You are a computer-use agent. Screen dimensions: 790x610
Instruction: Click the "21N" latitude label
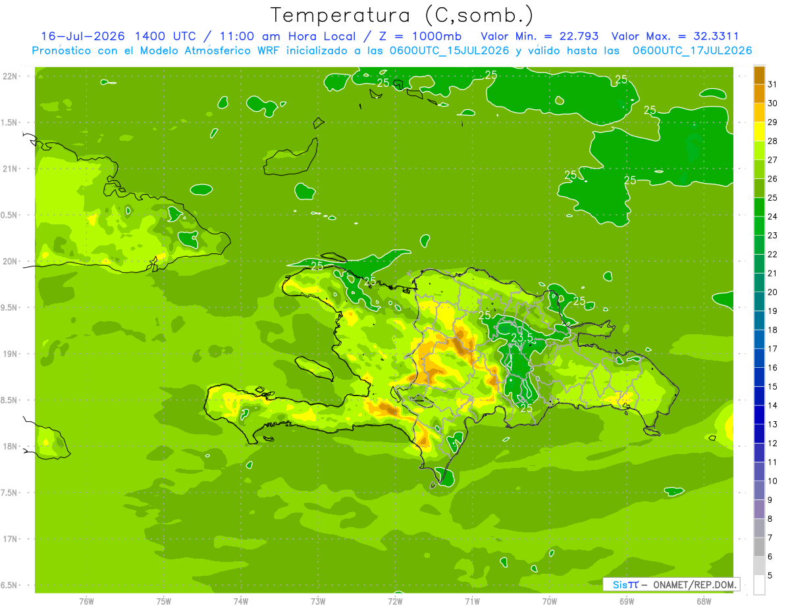coord(11,169)
